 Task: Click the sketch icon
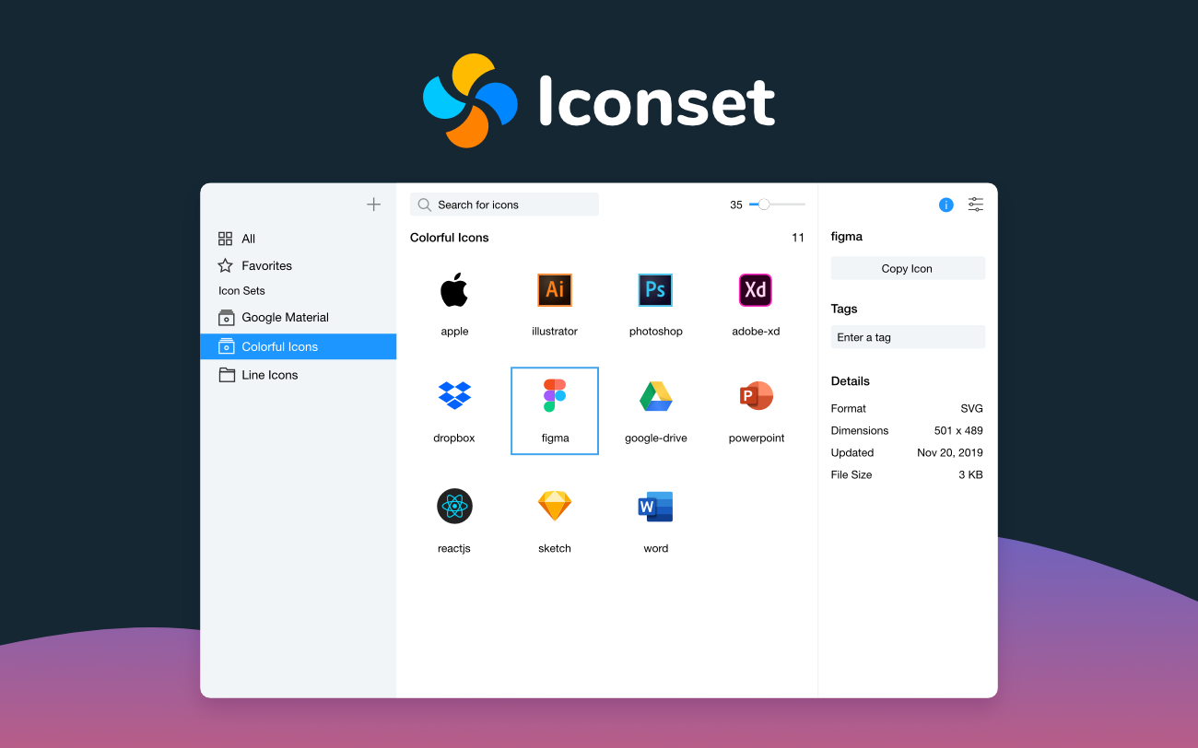pyautogui.click(x=555, y=506)
